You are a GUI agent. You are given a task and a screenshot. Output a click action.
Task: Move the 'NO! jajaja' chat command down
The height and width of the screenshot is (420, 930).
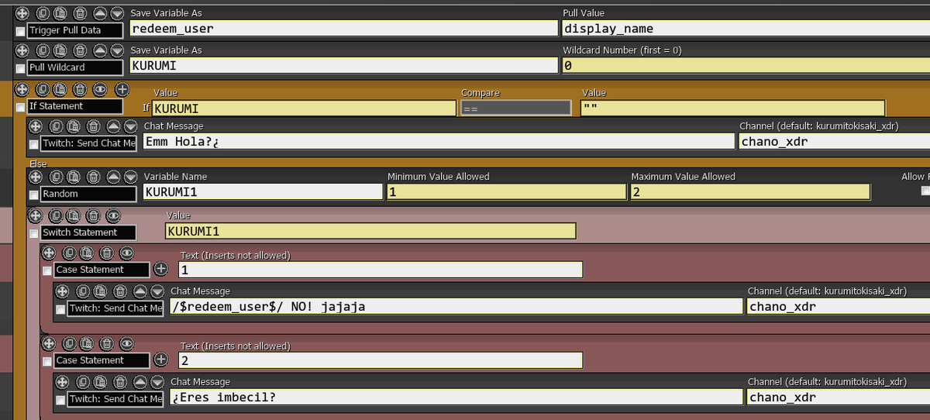pyautogui.click(x=157, y=291)
